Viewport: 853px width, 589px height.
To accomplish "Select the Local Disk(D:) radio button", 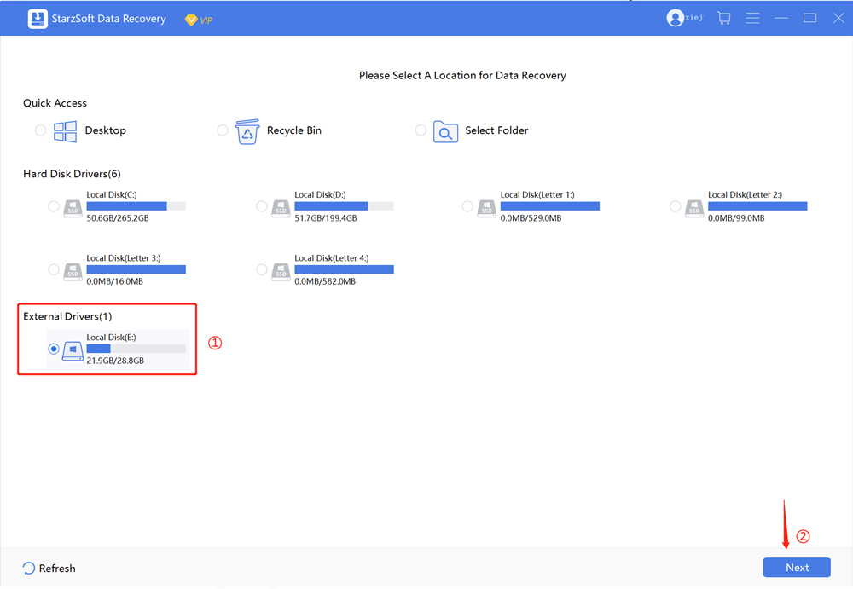I will [262, 206].
